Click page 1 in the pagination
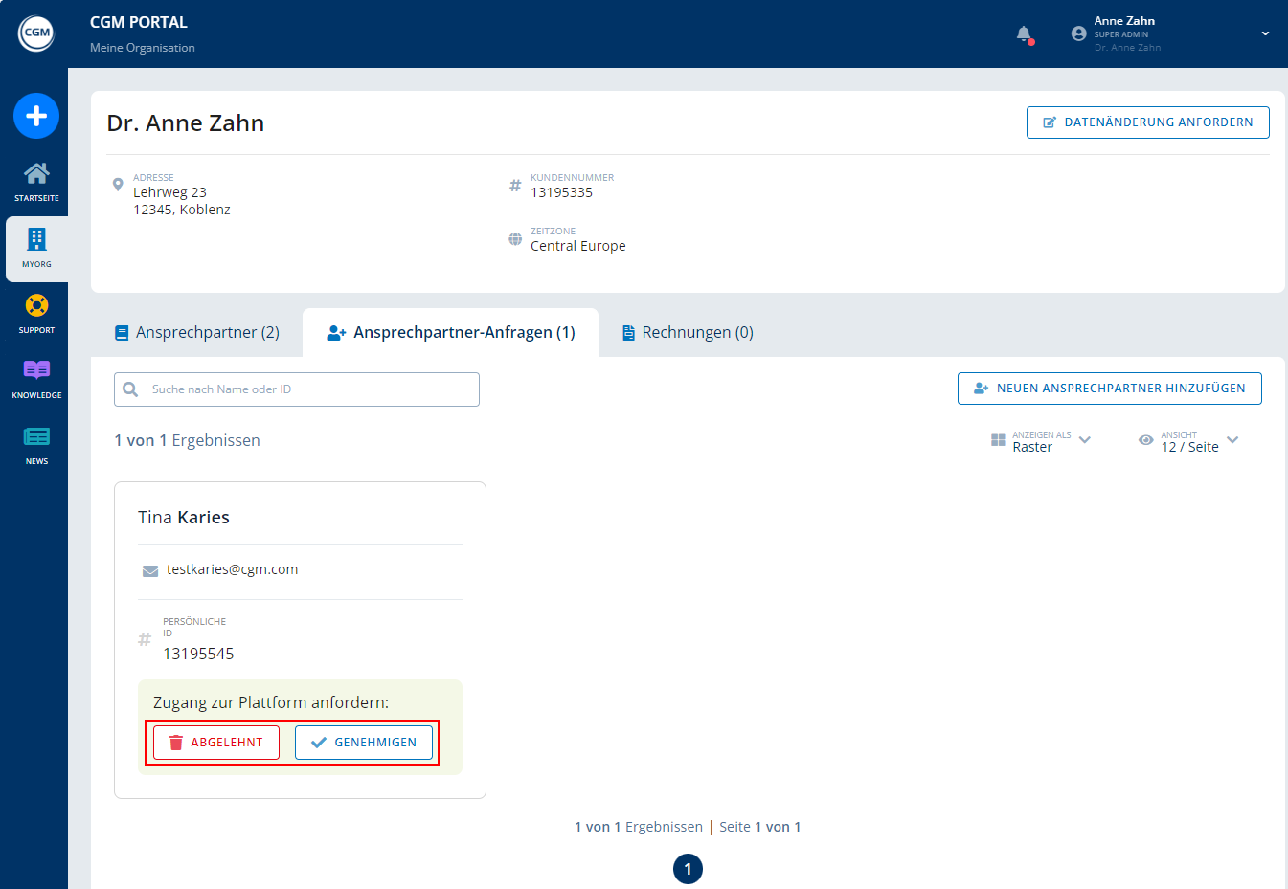Viewport: 1288px width, 889px height. [x=688, y=869]
